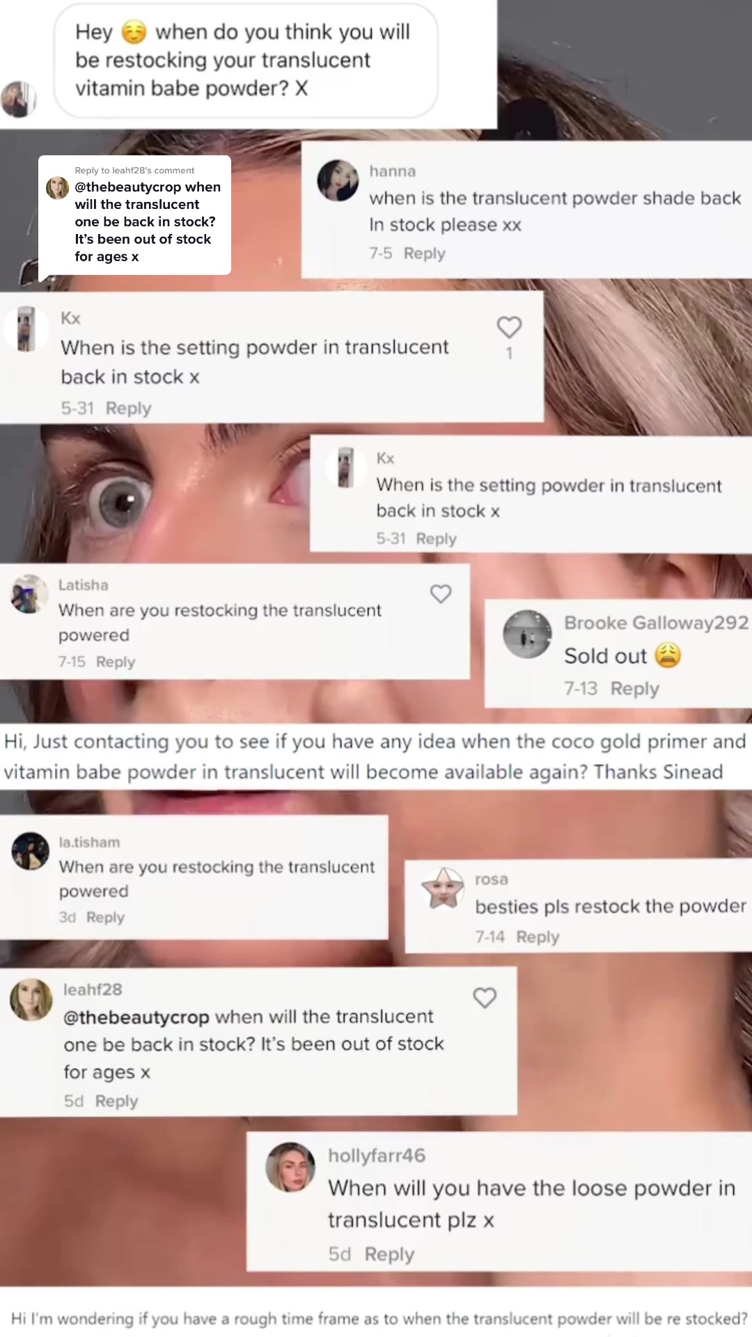Reply to rosa's besties restock comment
Screen dimensions: 752x1337
coord(538,937)
